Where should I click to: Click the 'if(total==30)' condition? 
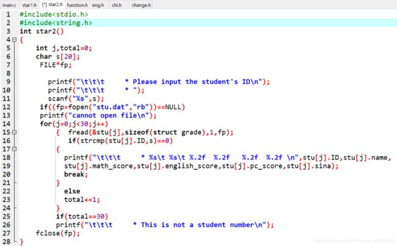pos(82,217)
